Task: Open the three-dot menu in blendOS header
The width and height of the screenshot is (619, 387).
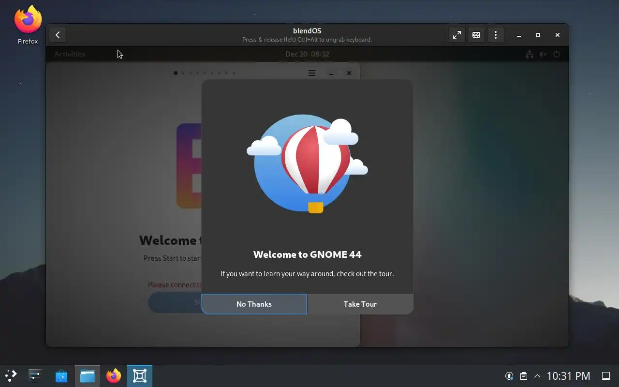Action: click(496, 35)
